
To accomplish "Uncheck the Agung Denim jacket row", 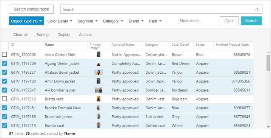I will [x=4, y=64].
